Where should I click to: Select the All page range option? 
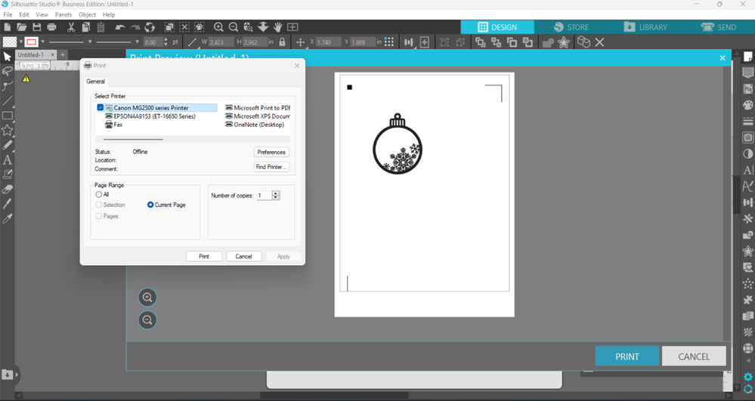click(x=99, y=195)
